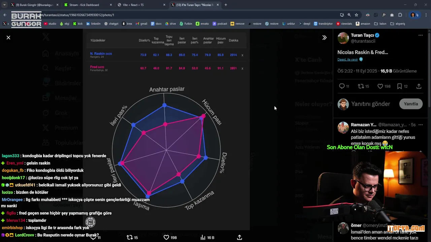Screen dimensions: 431x242
Task: Open view analytics 16 B below the photo
Action: tap(207, 237)
